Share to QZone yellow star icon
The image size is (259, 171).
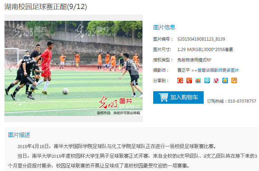pos(225,80)
